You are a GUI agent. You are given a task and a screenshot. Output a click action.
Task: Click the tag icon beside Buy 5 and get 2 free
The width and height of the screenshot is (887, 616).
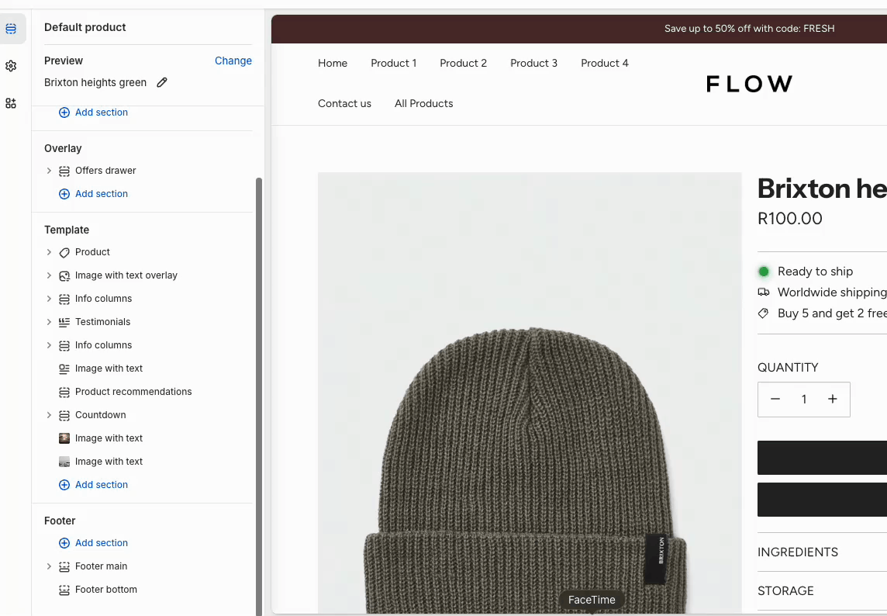pos(764,313)
